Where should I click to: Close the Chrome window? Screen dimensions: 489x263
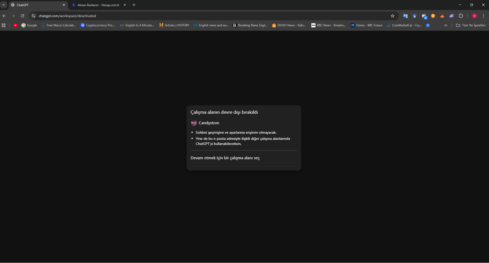483,5
